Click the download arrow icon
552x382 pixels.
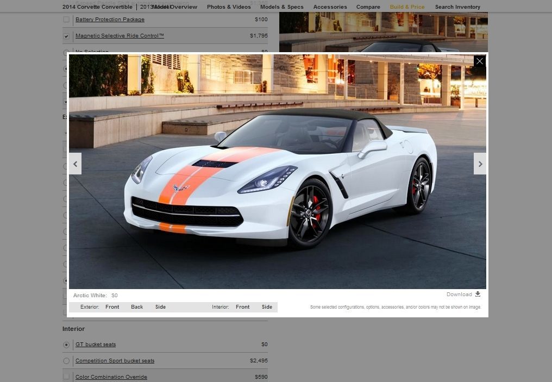tap(478, 294)
